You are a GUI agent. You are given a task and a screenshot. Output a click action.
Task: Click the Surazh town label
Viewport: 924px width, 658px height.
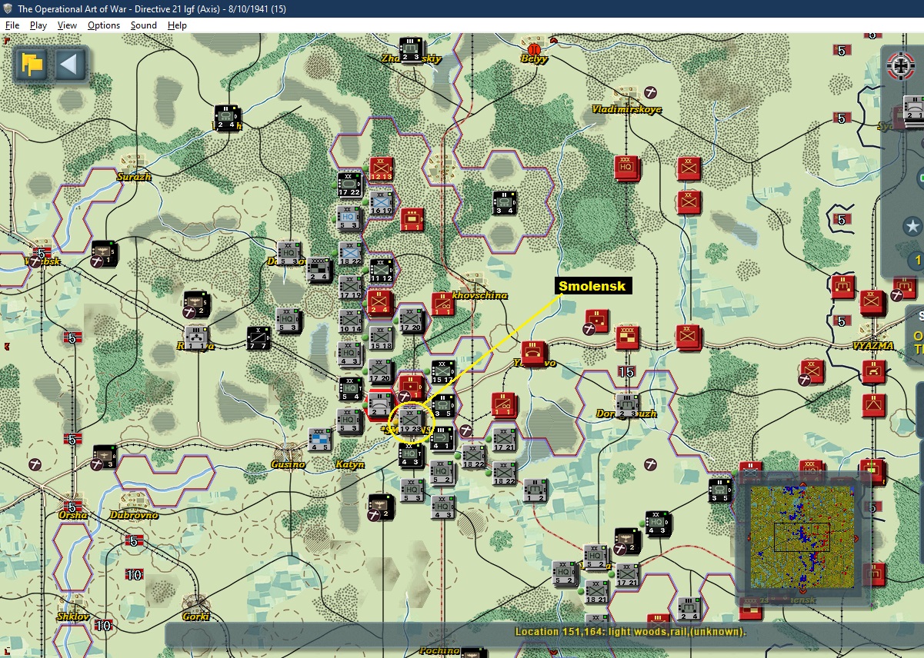(134, 177)
